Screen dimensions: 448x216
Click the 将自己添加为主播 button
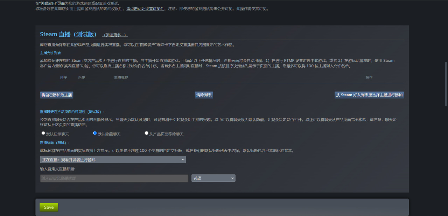tap(57, 95)
